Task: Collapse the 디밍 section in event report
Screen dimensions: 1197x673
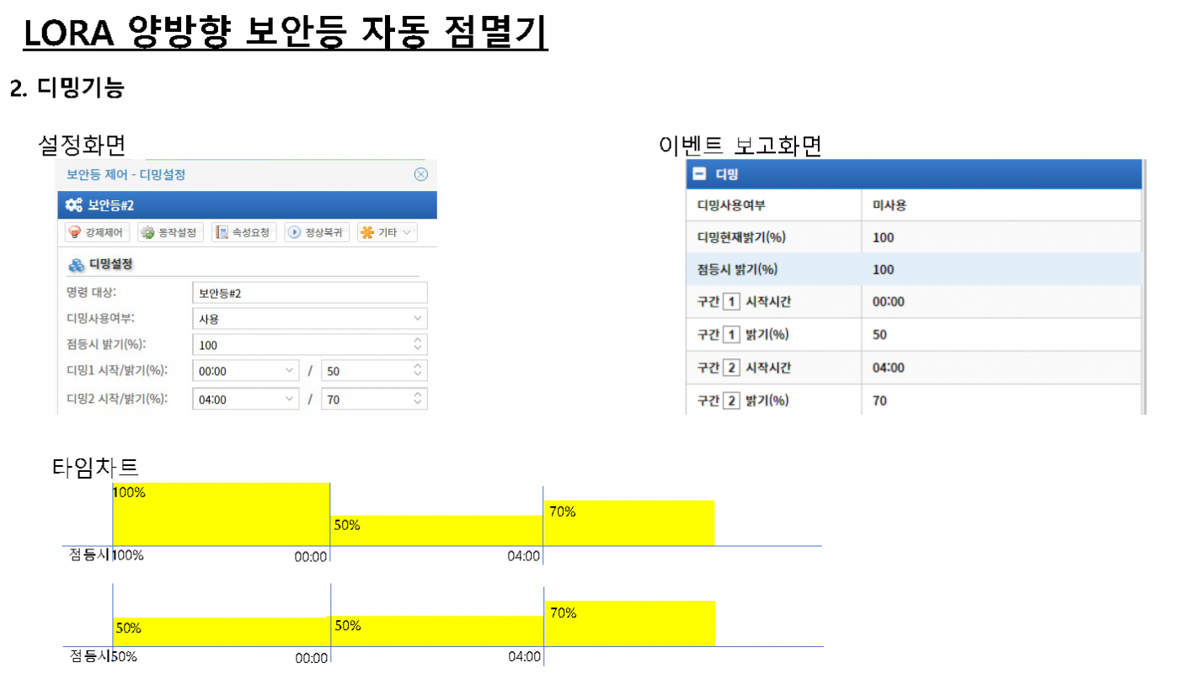Action: click(698, 174)
